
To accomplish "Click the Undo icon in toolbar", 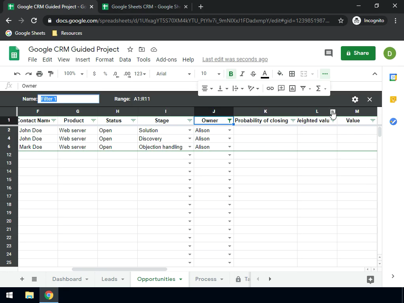I will pos(17,74).
